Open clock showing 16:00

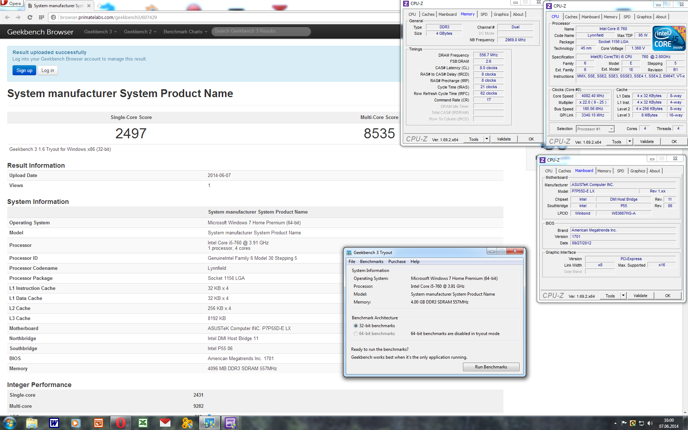(669, 423)
